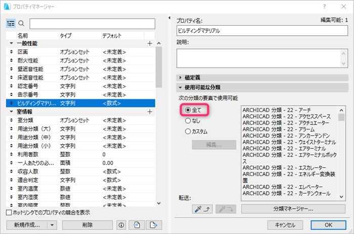Collapse the 室情報 group
Image resolution: width=354 pixels, height=234 pixels.
(x=11, y=111)
